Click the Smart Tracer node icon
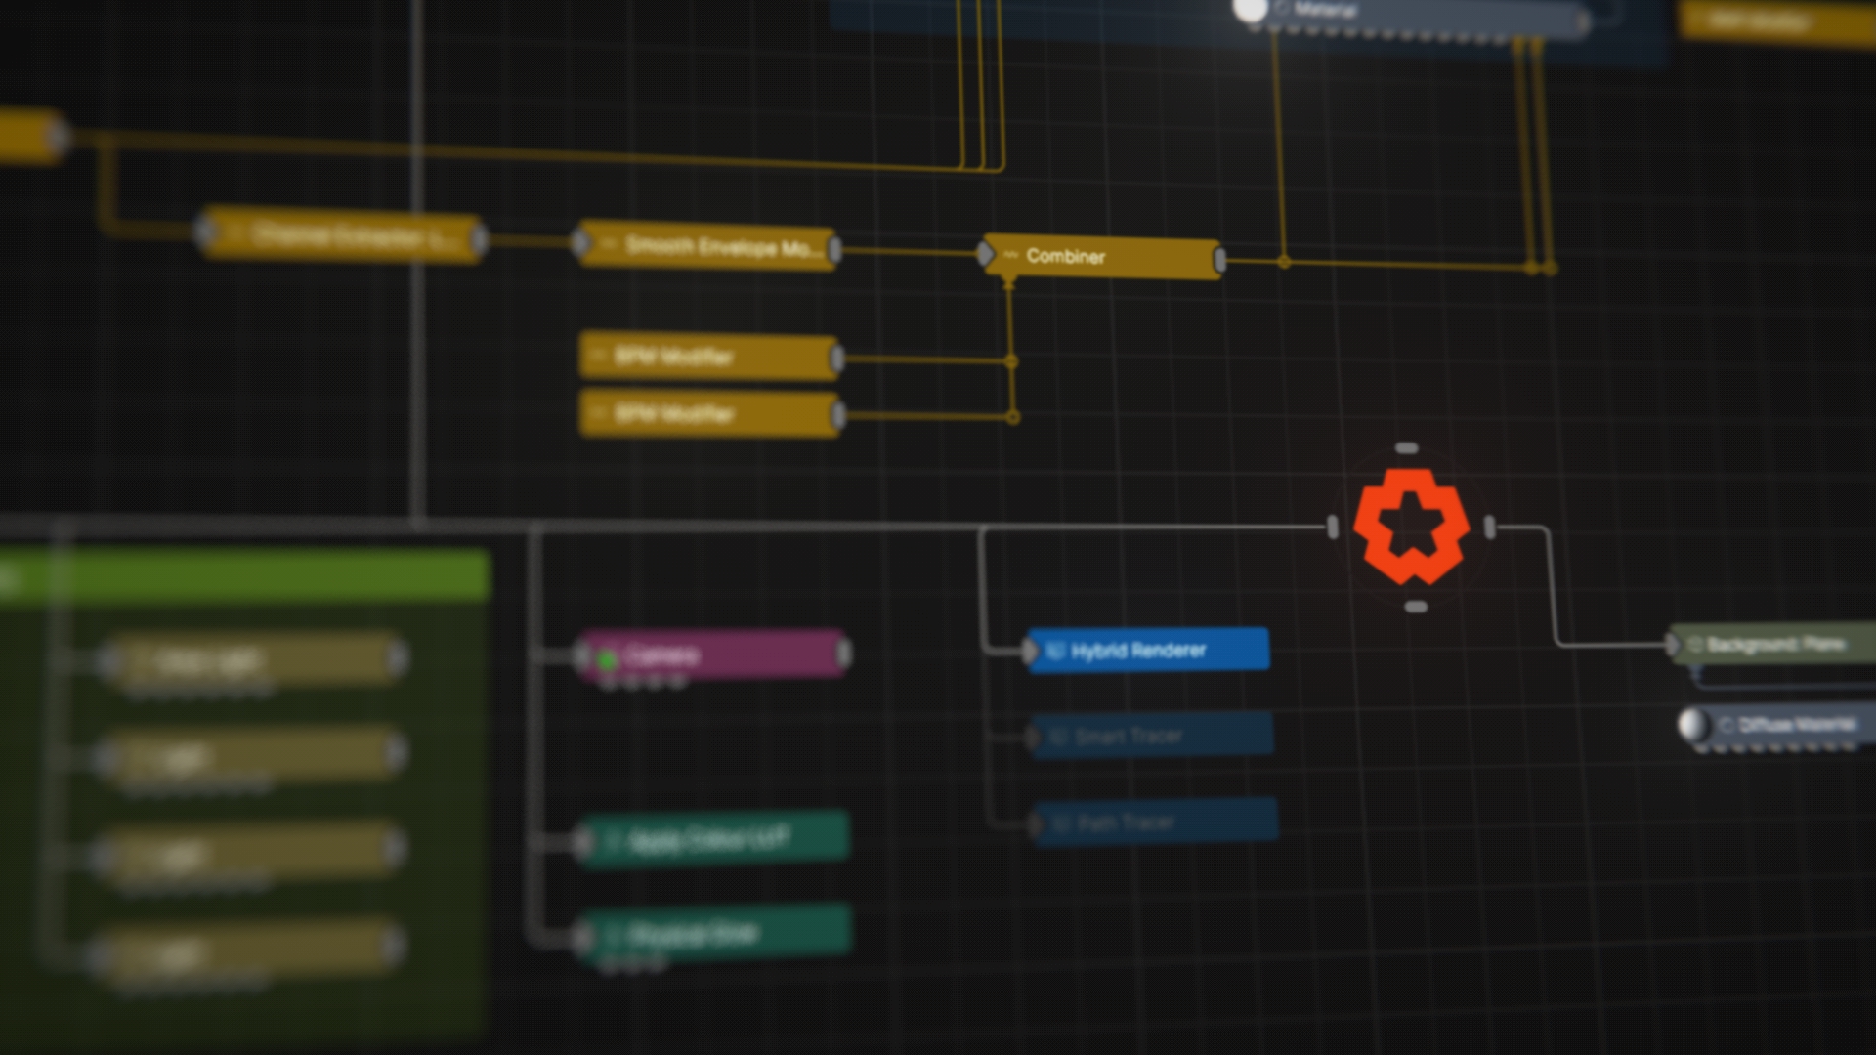Image resolution: width=1876 pixels, height=1055 pixels. [x=1062, y=735]
